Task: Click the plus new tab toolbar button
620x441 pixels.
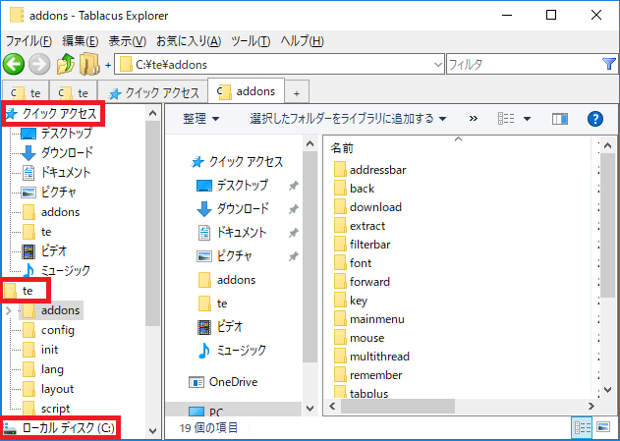Action: pos(108,65)
